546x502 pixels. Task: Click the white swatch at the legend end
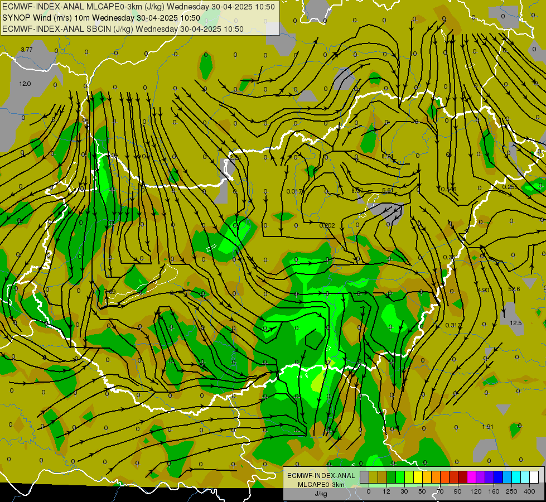(534, 477)
